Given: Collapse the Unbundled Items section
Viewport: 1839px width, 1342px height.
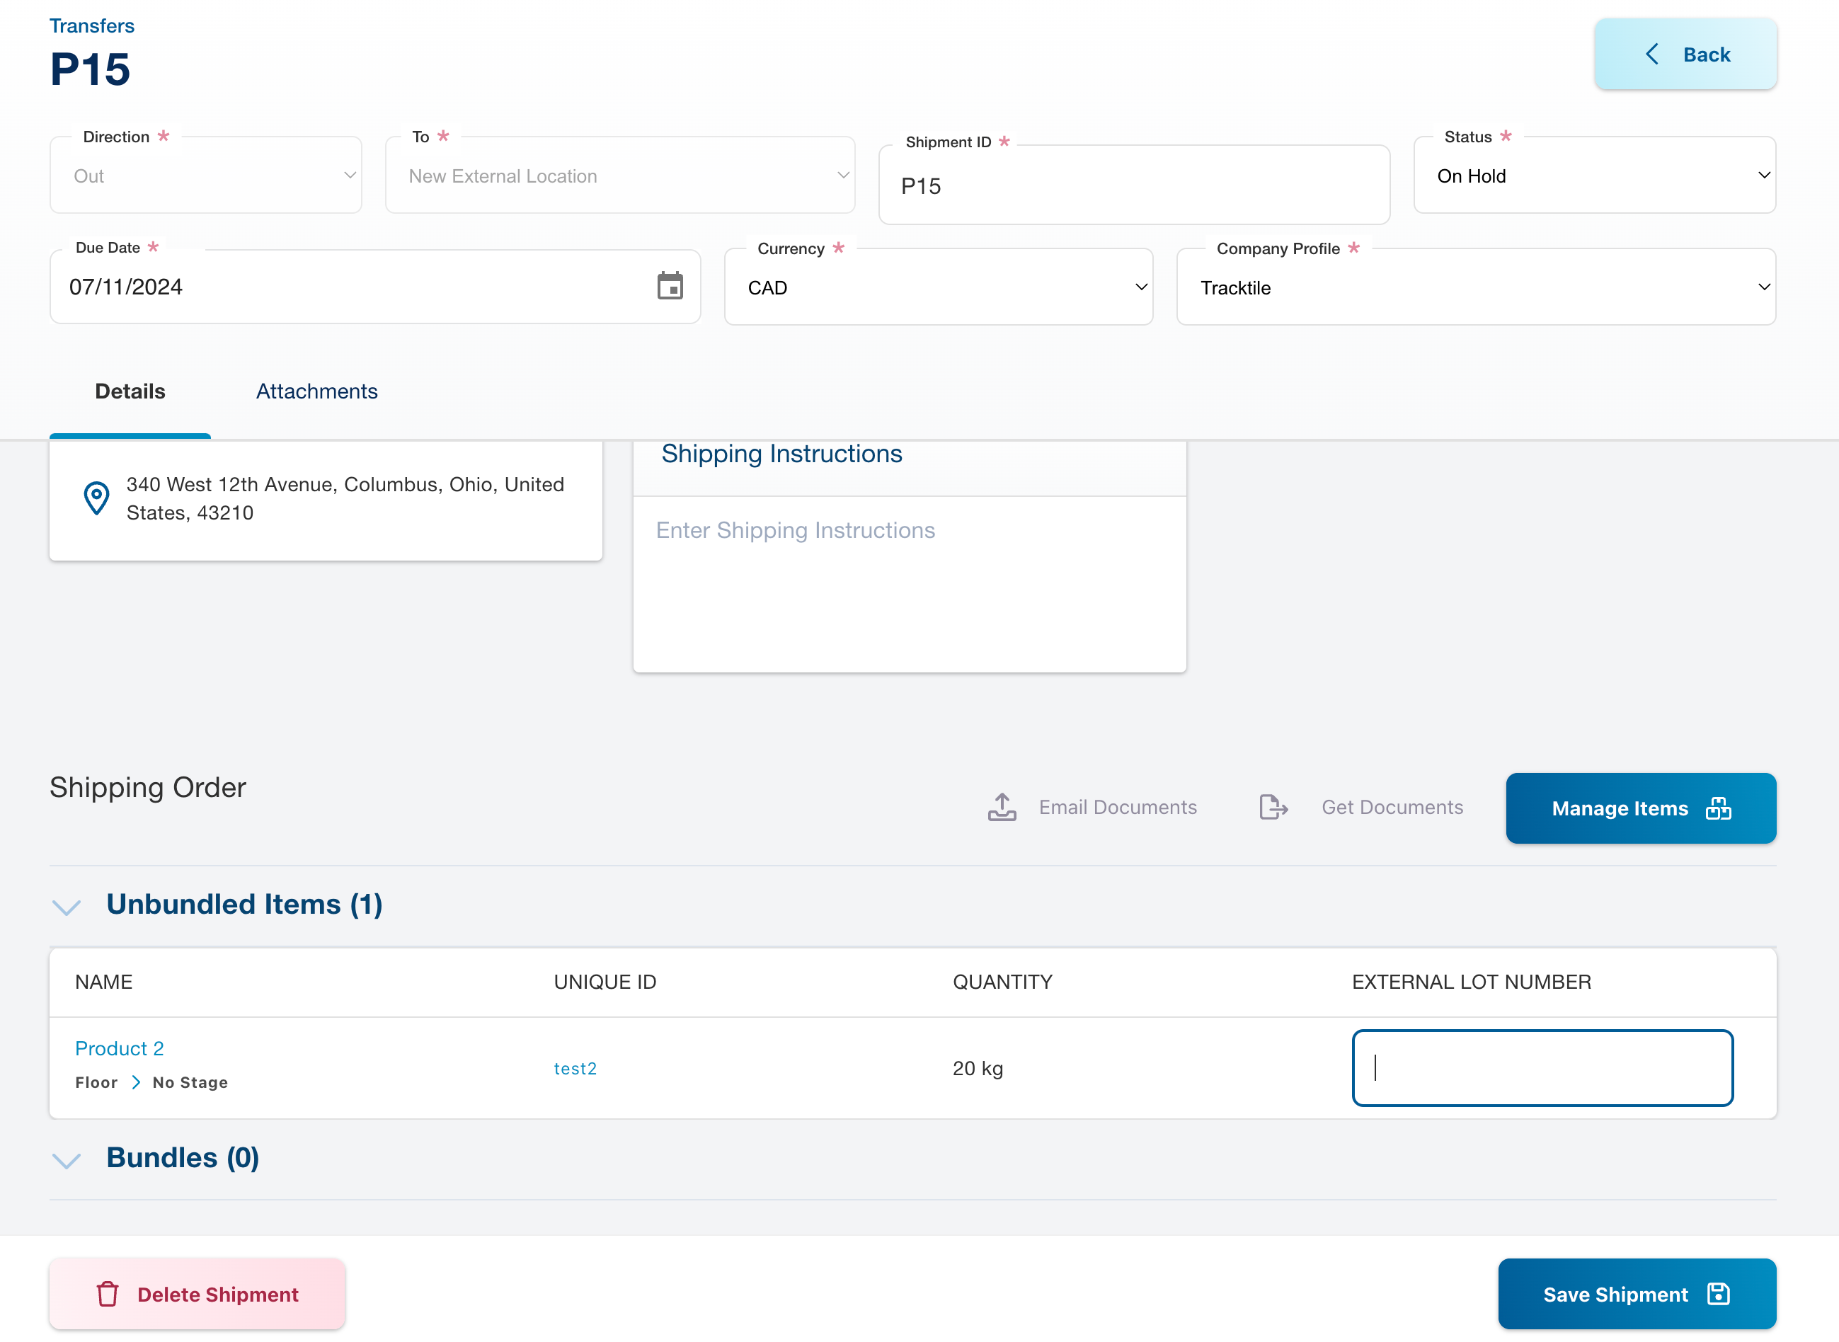Looking at the screenshot, I should point(67,906).
